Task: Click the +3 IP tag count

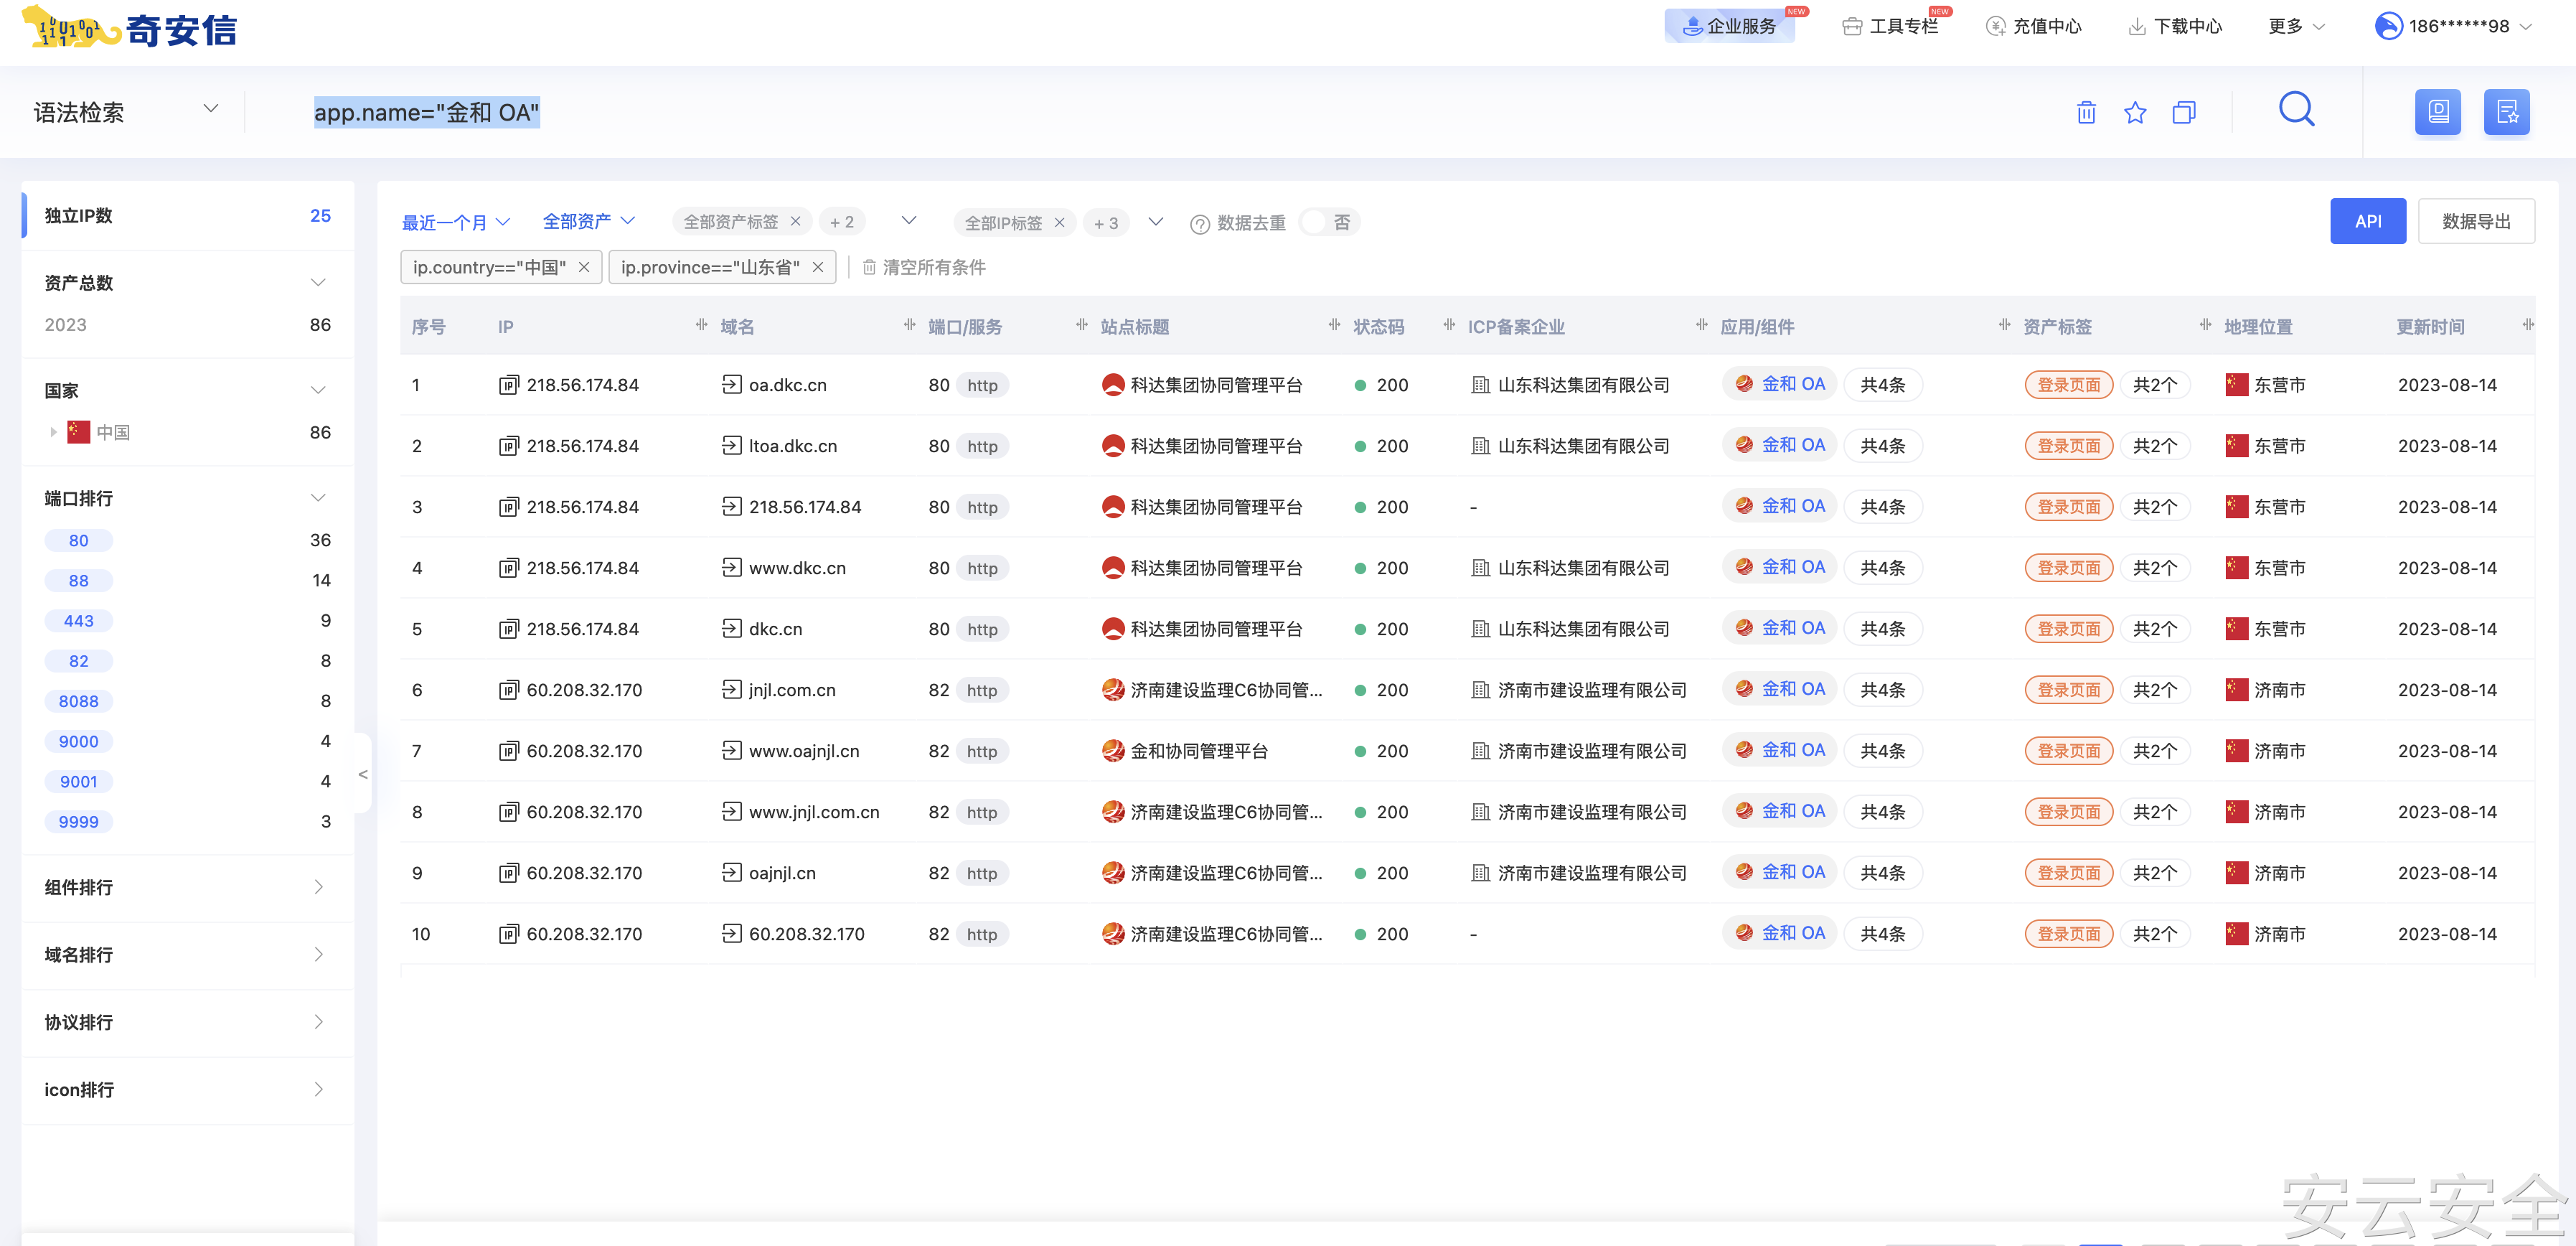Action: [1106, 223]
